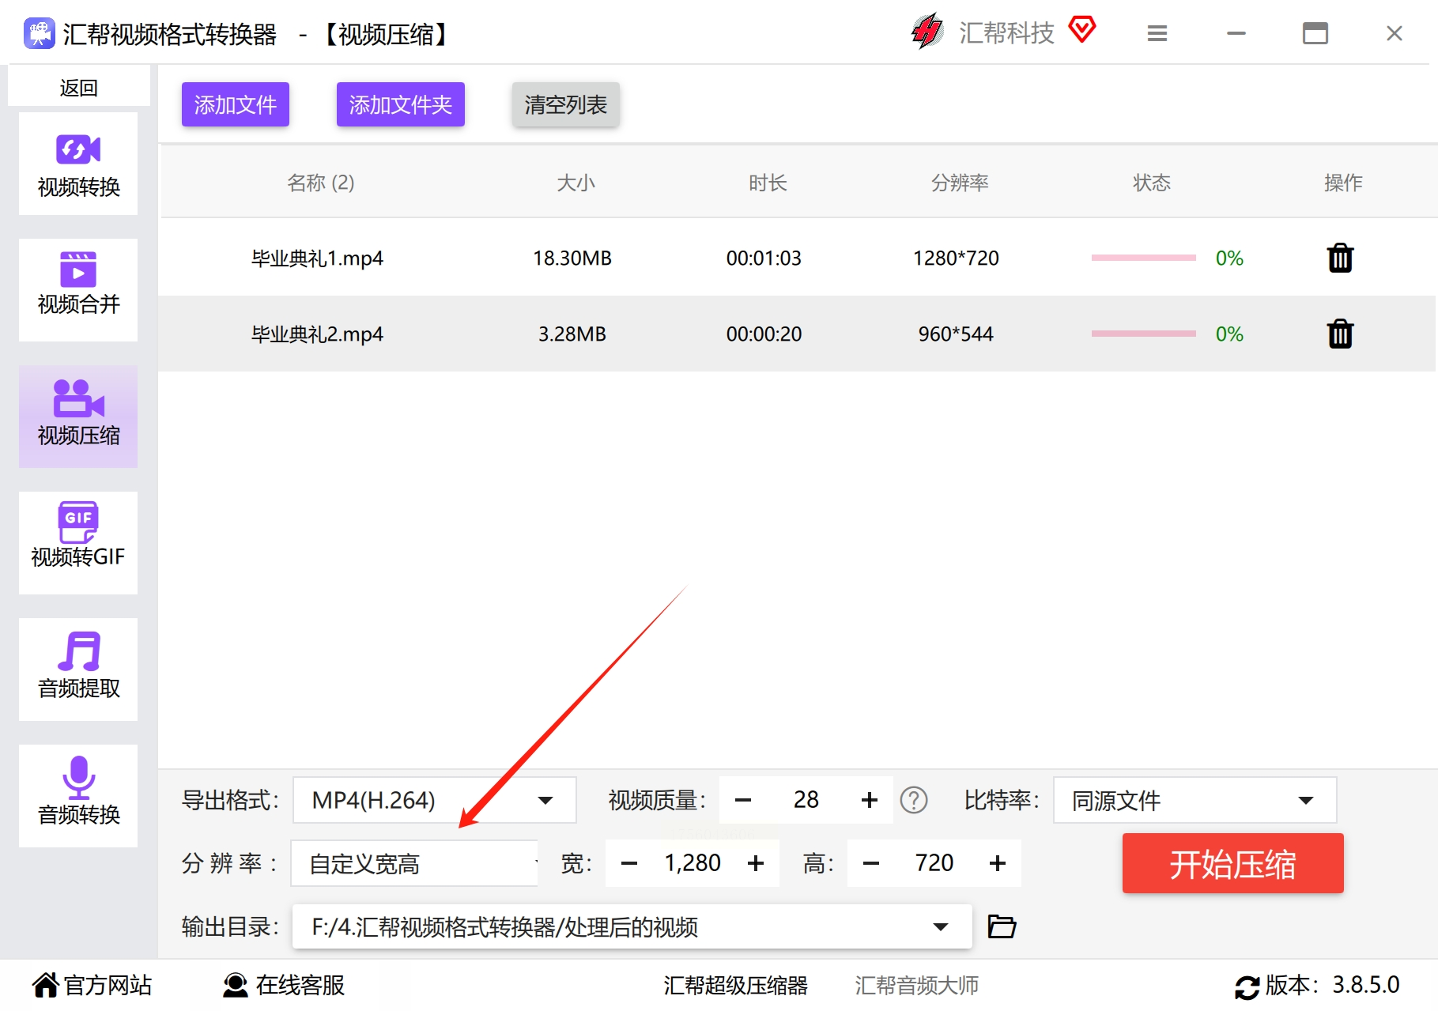Increase video quality with plus button

870,800
